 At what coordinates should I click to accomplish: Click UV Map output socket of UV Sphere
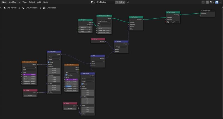click(93, 25)
